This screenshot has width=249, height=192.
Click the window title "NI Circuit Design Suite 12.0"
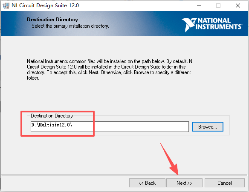click(x=45, y=6)
